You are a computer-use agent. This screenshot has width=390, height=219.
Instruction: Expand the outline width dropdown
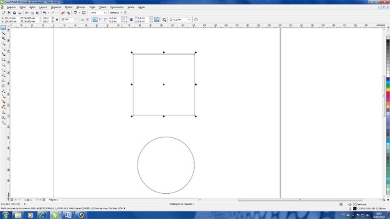tap(189, 19)
